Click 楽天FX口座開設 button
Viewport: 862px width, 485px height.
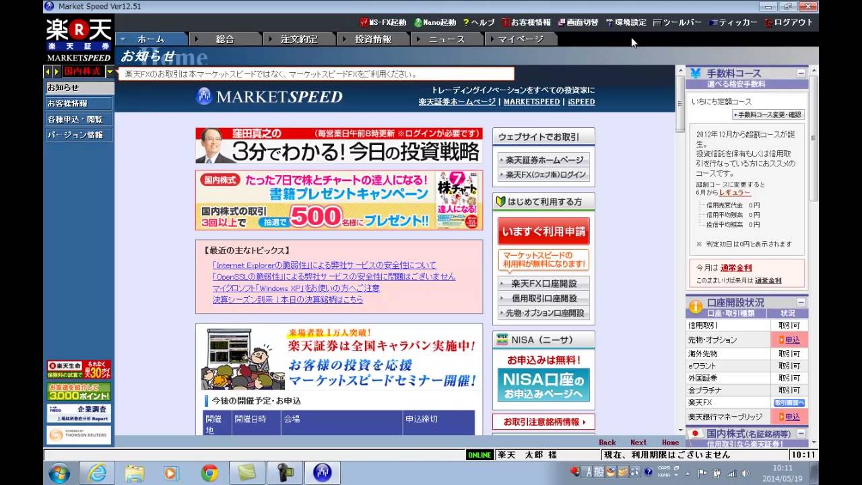point(543,284)
